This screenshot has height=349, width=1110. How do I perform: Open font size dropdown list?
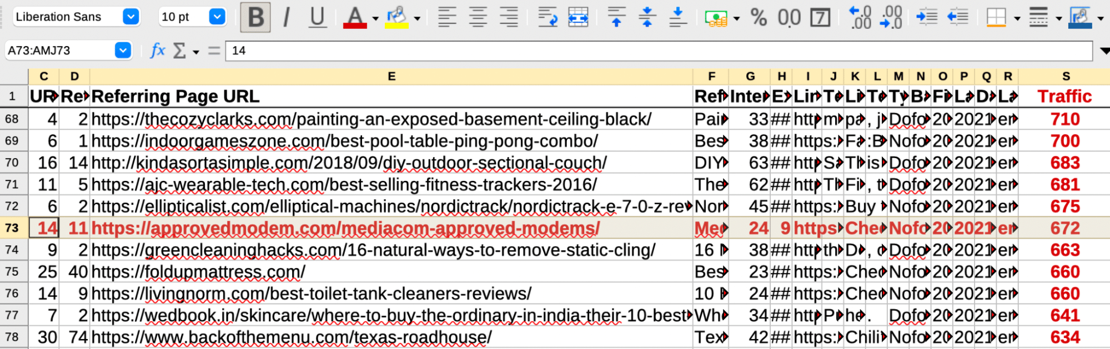coord(218,17)
